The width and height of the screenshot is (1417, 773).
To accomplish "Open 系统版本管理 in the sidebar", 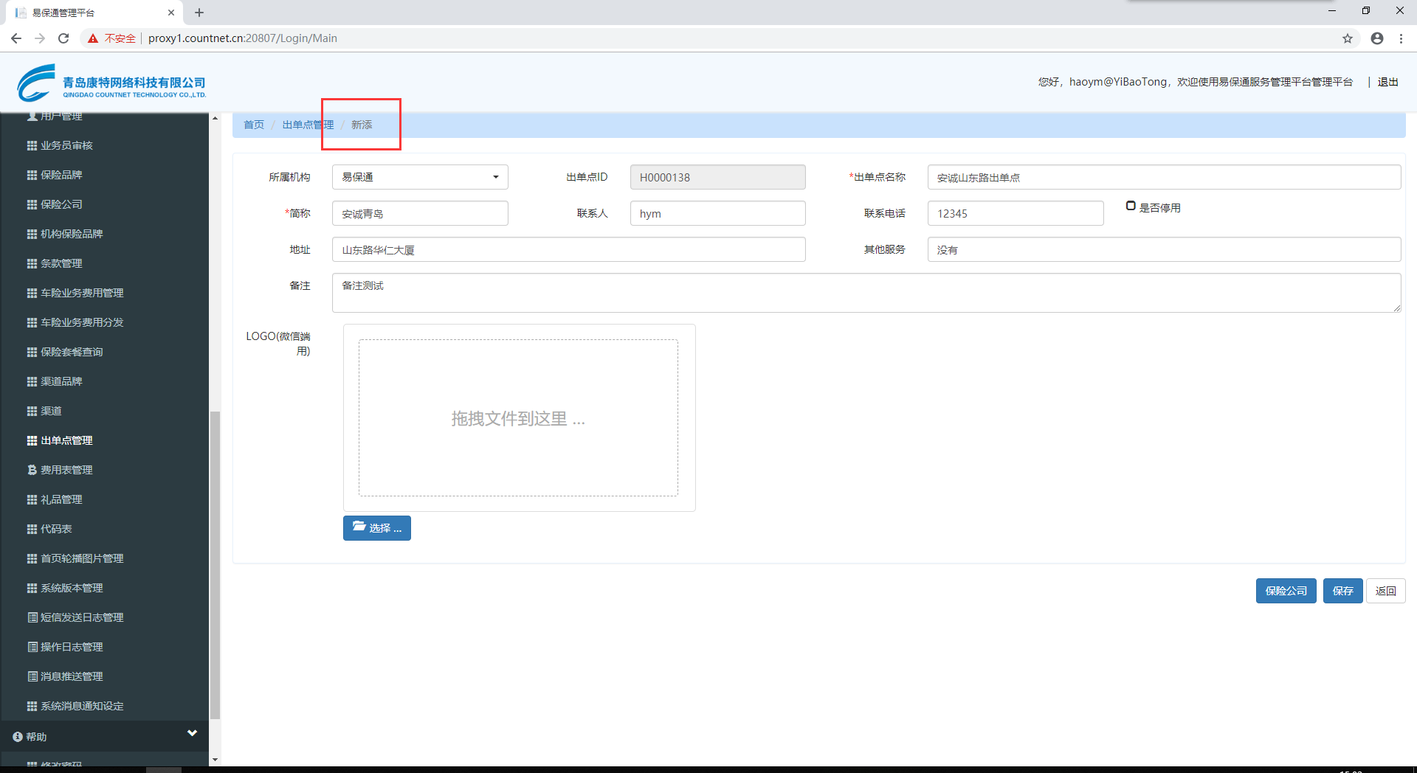I will tap(72, 588).
